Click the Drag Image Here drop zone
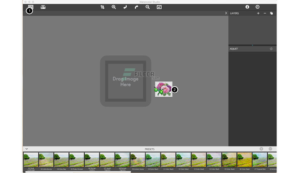 click(x=126, y=81)
